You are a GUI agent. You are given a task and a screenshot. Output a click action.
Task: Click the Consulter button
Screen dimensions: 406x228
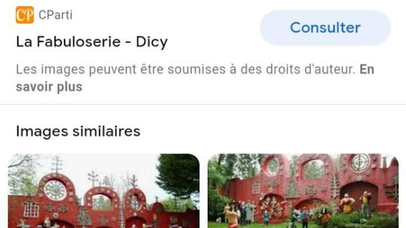coord(325,27)
